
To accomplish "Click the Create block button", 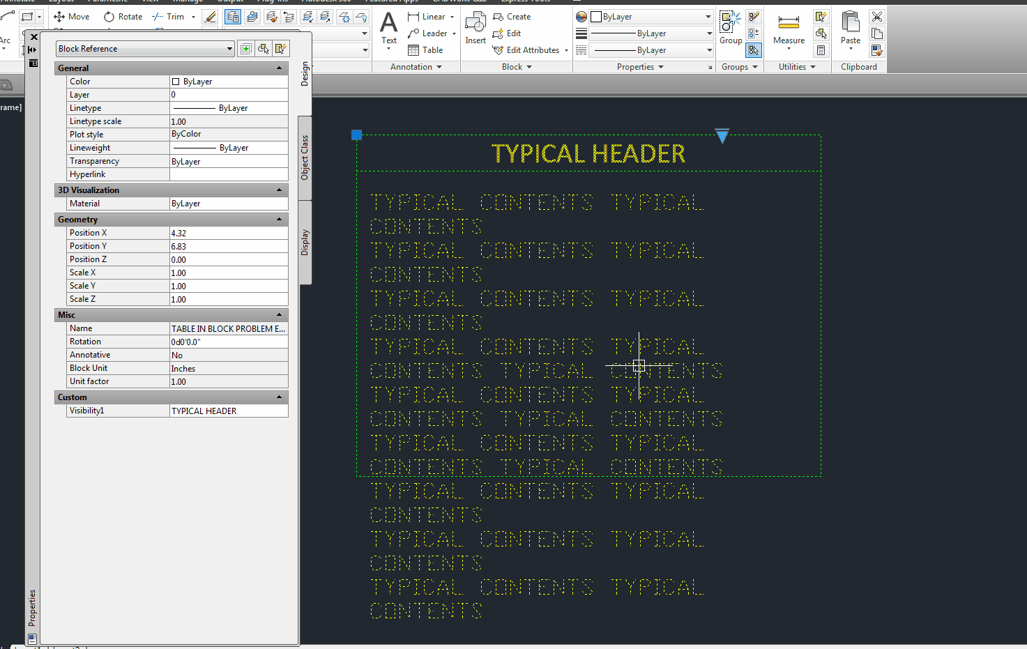I will coord(513,16).
